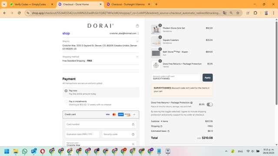Open the Chrome extensions puzzle icon
278x156 pixels.
(x=255, y=13)
